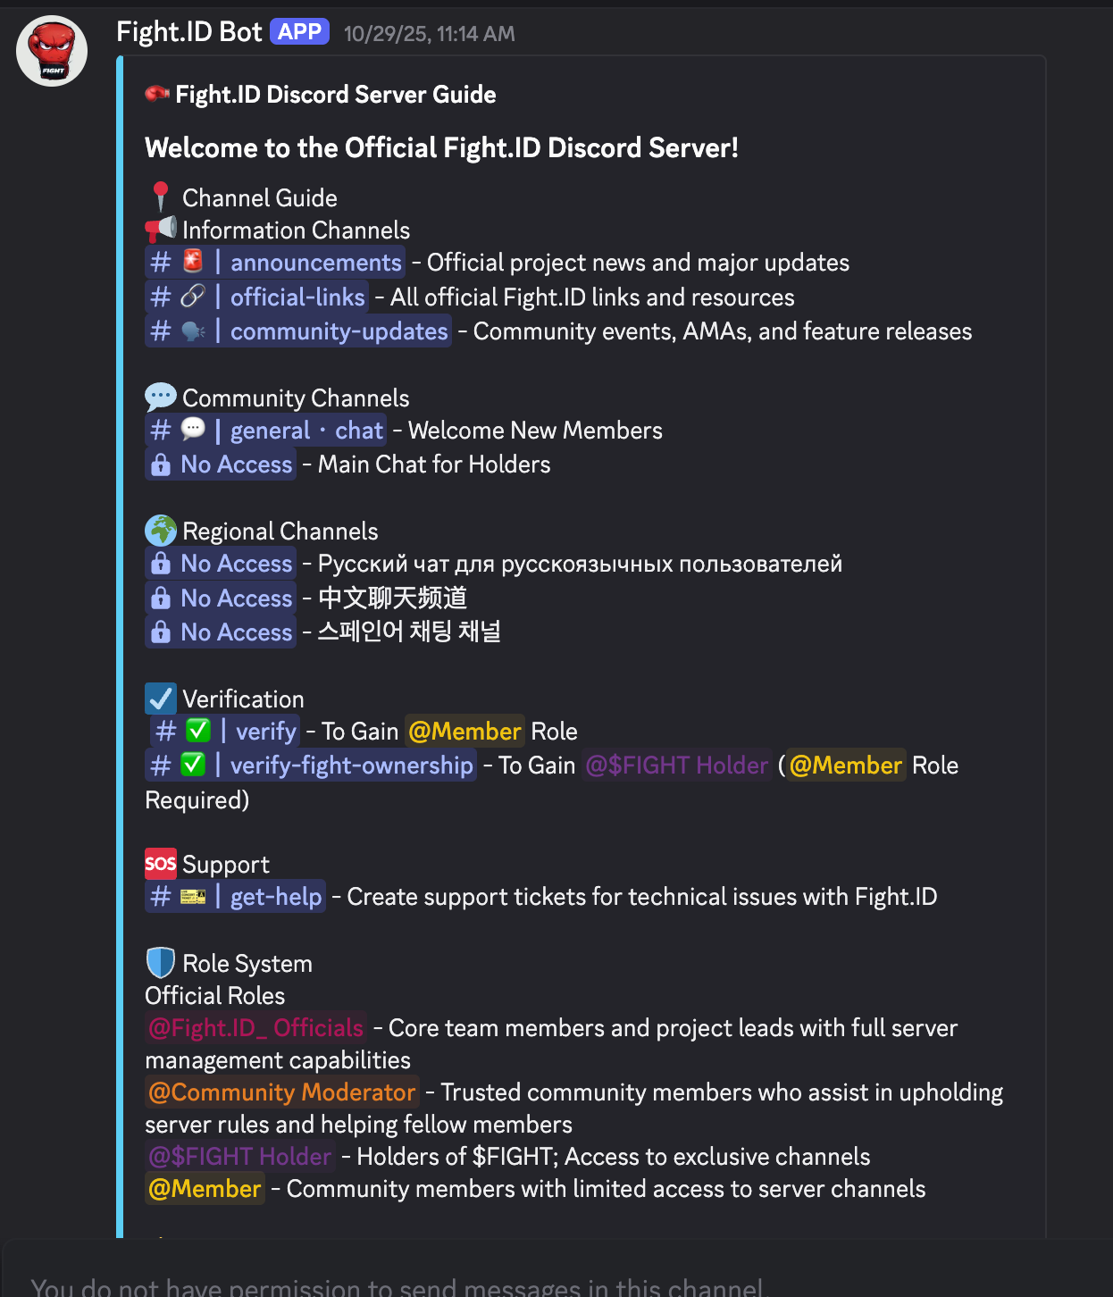Open the general chat channel link
This screenshot has height=1297, width=1113.
[x=266, y=431]
